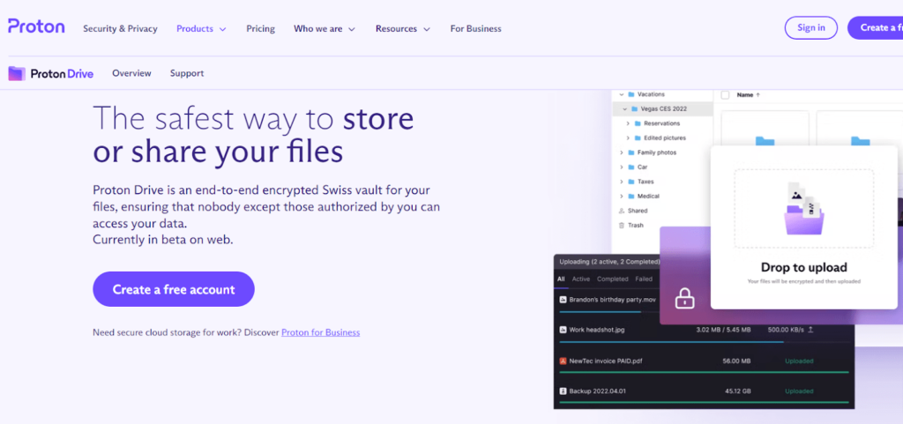
Task: Open the For Business nav item
Action: tap(475, 29)
